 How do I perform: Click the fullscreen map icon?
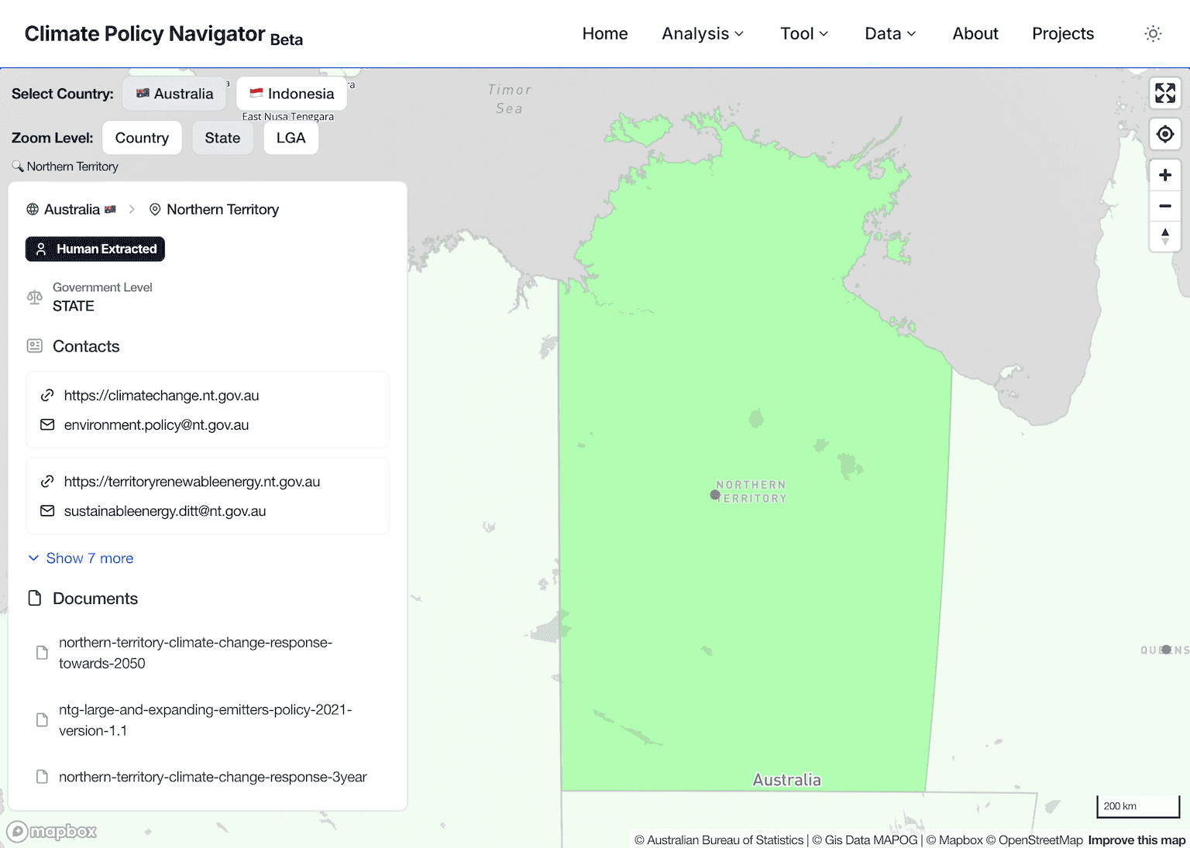click(x=1164, y=93)
